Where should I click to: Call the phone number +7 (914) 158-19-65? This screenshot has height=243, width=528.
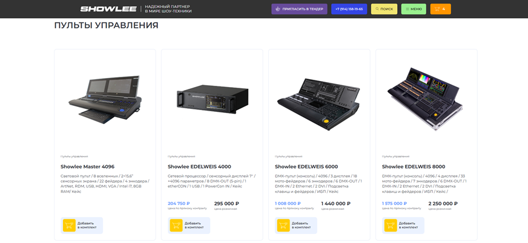pyautogui.click(x=349, y=9)
